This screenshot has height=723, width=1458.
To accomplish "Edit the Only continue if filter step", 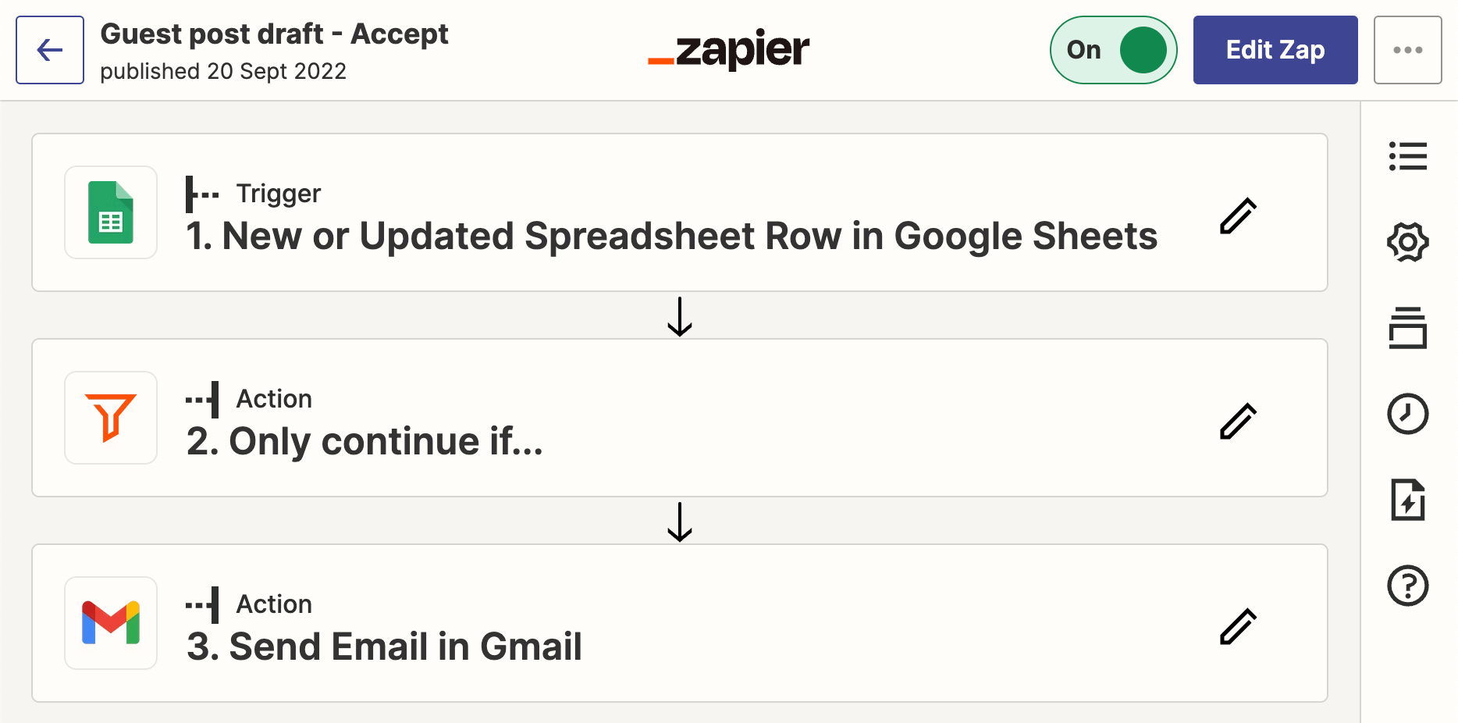I will tap(1237, 420).
